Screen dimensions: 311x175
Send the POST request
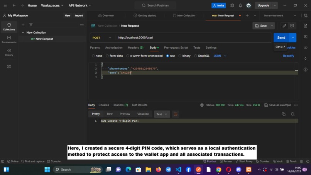(x=281, y=38)
